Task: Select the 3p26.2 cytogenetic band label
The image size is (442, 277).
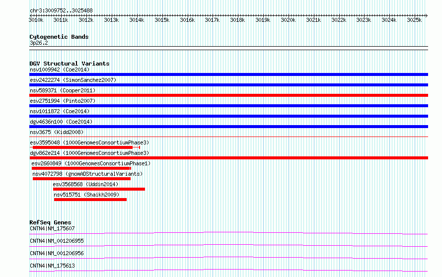Action: (39, 43)
